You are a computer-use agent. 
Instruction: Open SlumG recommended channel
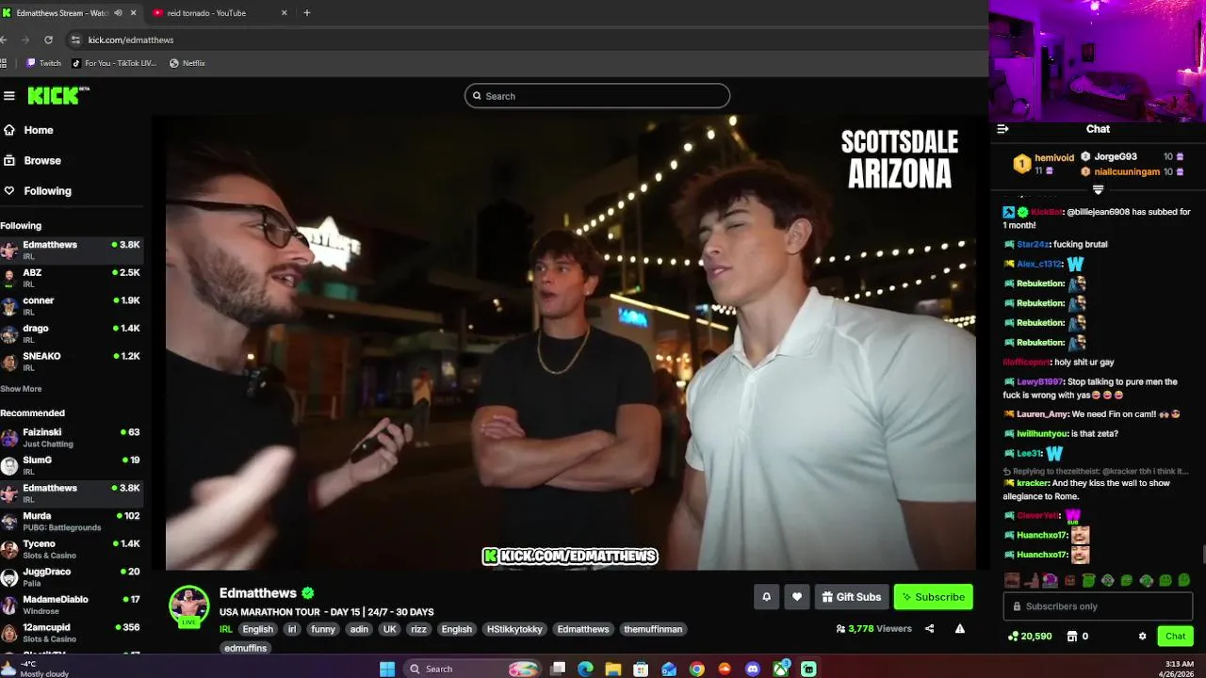coord(72,465)
